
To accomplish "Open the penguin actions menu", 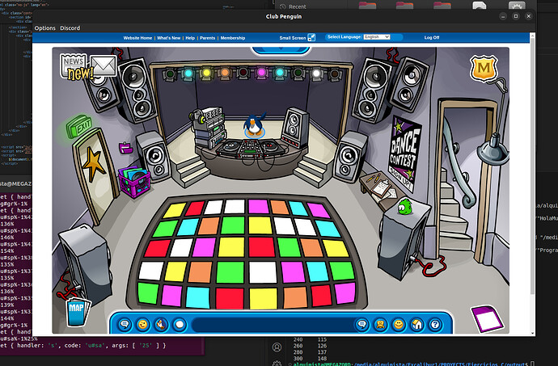I will tap(161, 325).
